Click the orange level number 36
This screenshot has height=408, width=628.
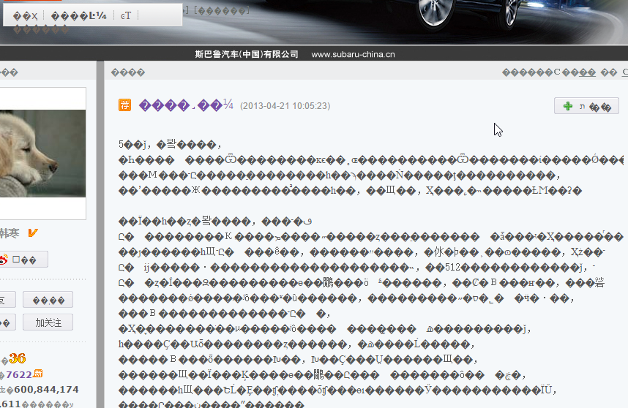(x=18, y=358)
